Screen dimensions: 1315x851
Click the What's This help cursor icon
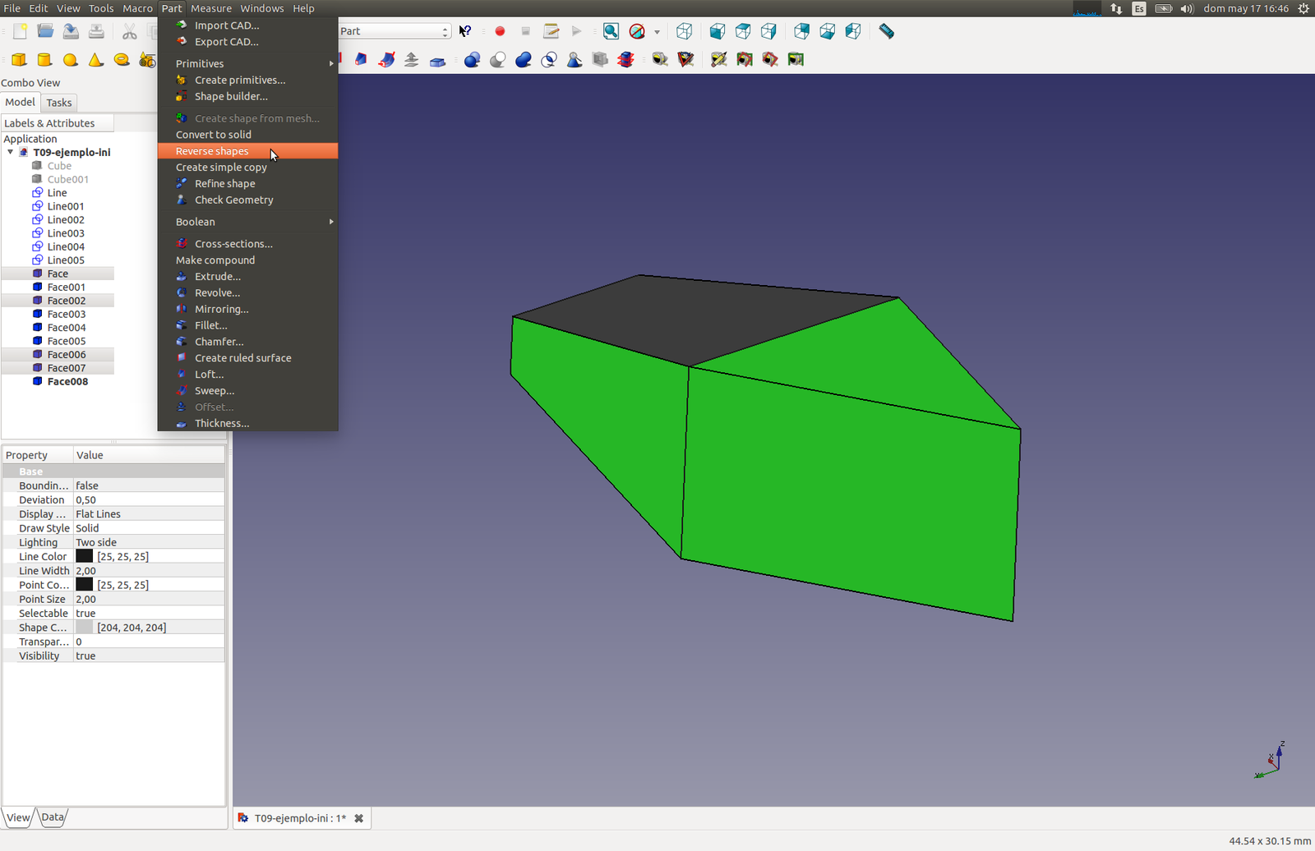point(465,31)
